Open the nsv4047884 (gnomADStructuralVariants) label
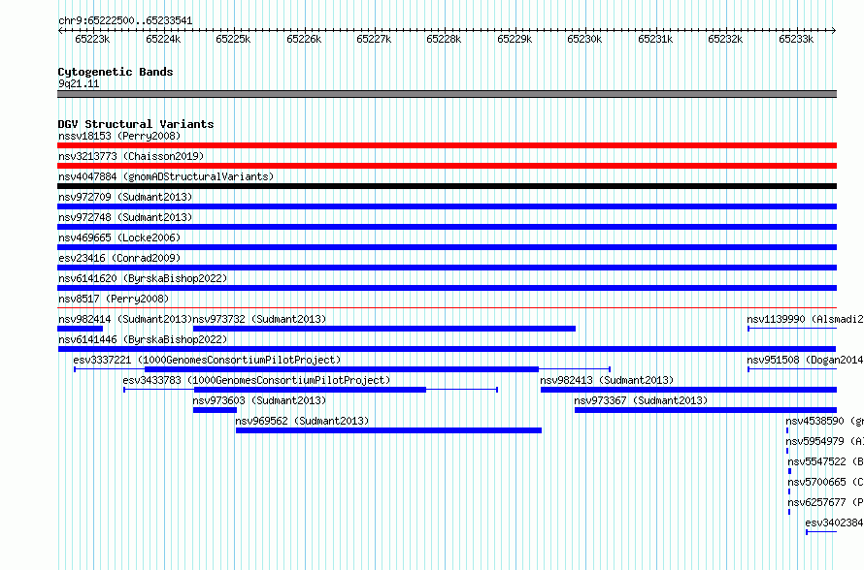The image size is (864, 570). (x=166, y=176)
